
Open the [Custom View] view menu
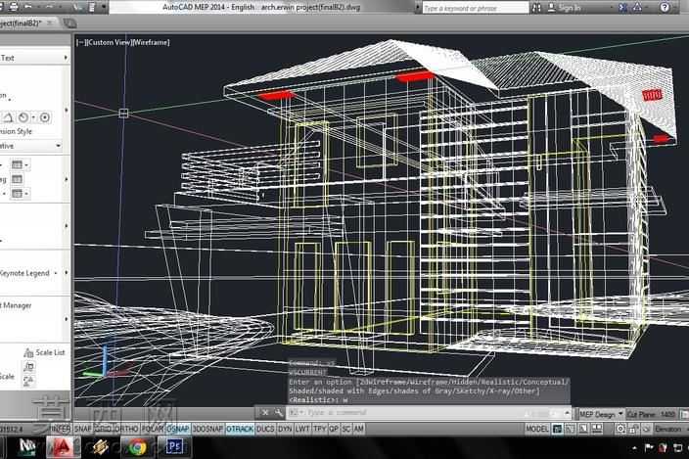pyautogui.click(x=109, y=43)
